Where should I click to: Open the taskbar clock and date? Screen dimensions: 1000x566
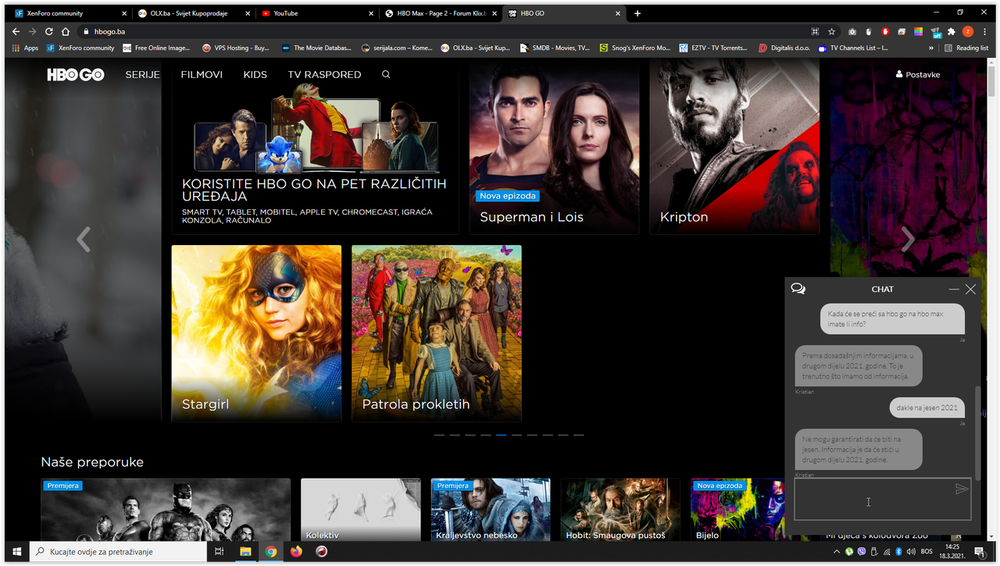[952, 552]
